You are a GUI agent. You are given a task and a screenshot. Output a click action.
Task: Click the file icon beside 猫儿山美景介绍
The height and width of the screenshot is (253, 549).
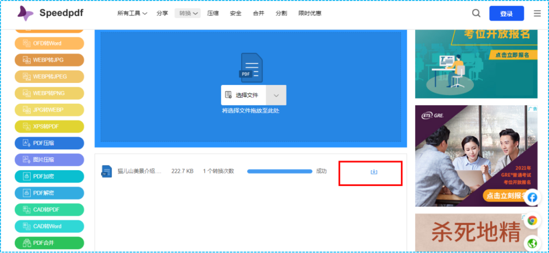107,171
